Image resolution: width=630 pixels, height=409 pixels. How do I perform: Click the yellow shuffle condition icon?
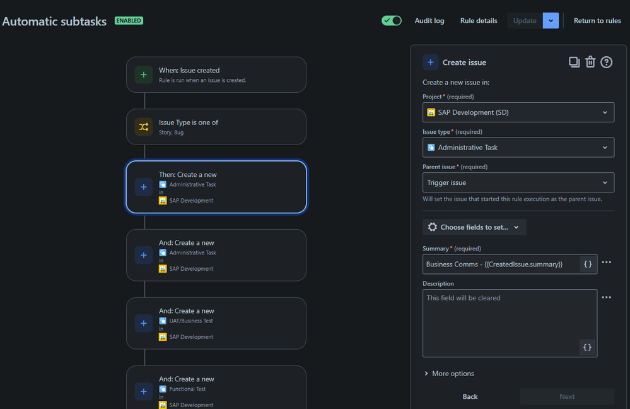click(x=143, y=127)
